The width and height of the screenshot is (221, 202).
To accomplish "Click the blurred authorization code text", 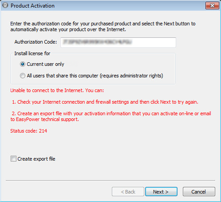I will (97, 42).
